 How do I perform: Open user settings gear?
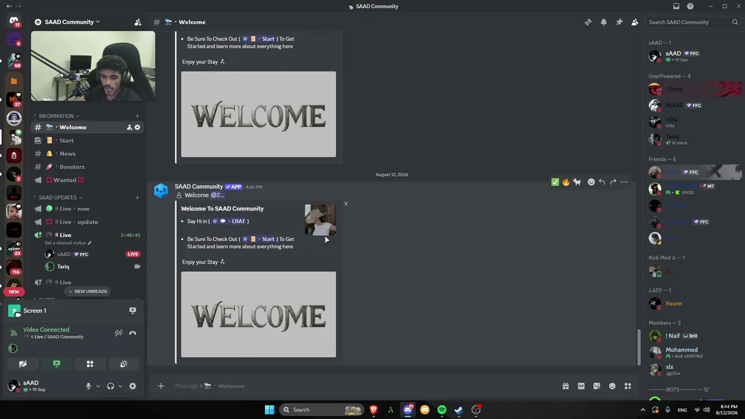133,386
